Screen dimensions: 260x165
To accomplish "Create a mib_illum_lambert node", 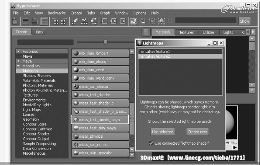I will tap(100, 53).
